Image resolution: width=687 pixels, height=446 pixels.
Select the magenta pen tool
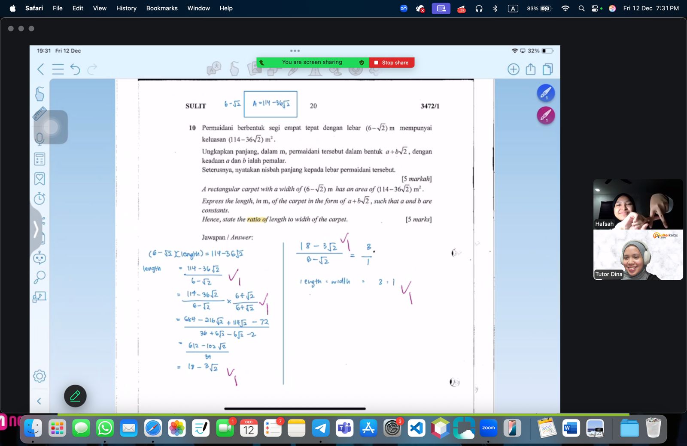(x=546, y=115)
